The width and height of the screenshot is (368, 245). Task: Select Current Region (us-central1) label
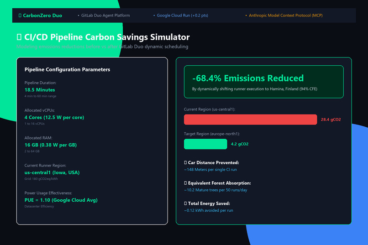click(210, 109)
